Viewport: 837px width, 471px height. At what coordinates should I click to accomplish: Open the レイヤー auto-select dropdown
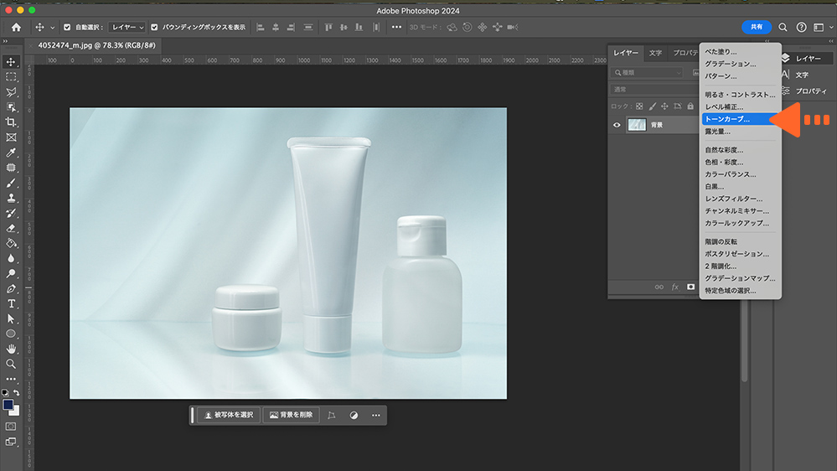tap(128, 27)
